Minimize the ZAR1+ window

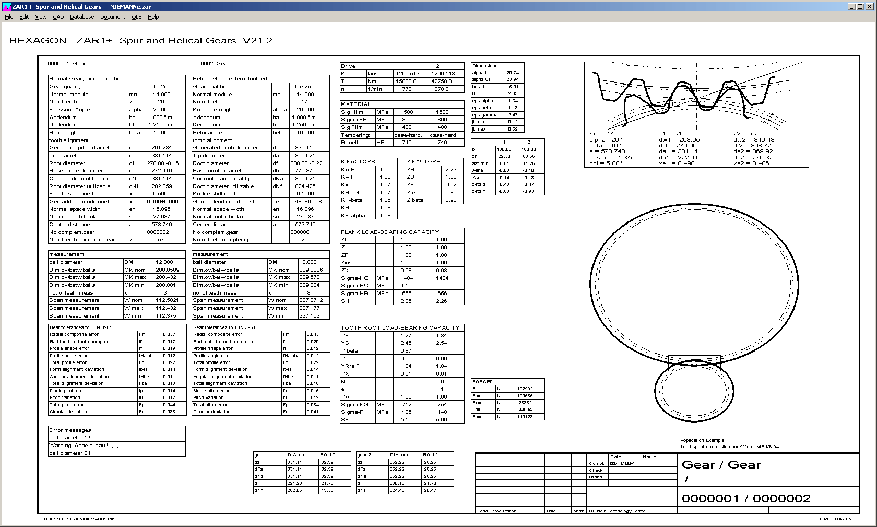click(852, 7)
